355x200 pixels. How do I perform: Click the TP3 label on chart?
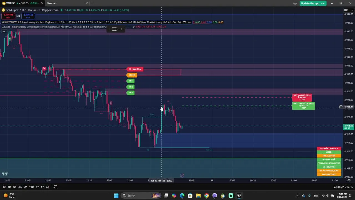click(x=130, y=92)
